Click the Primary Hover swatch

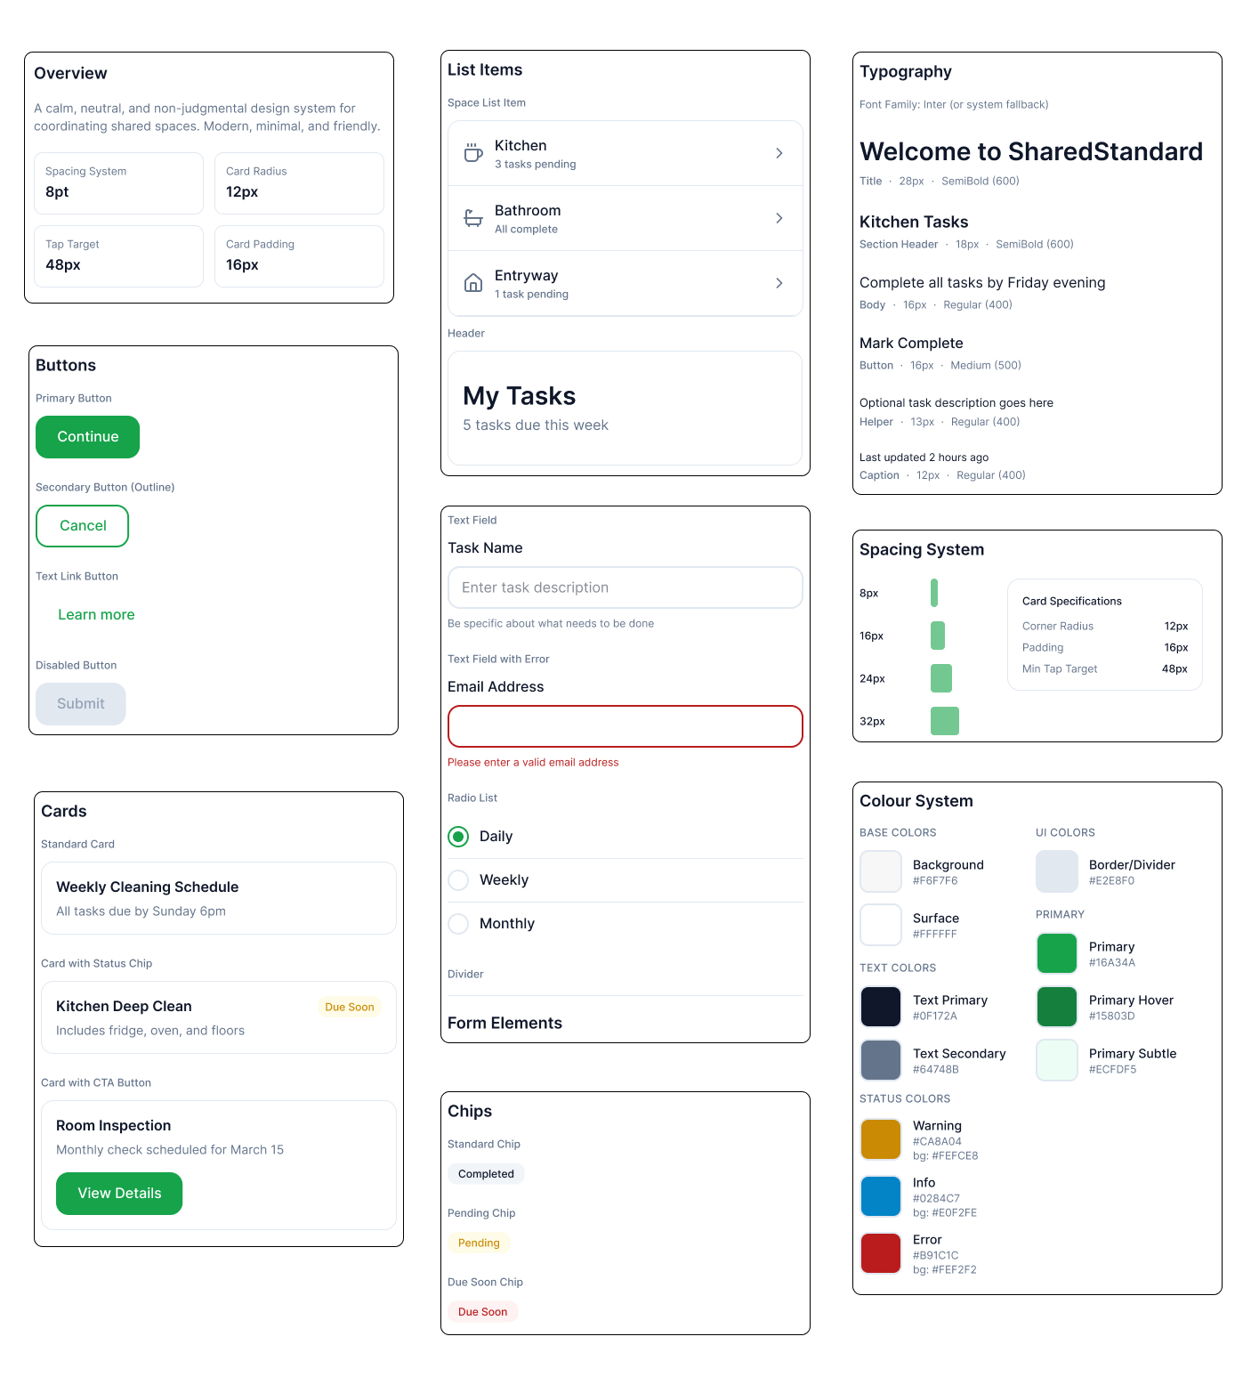tap(1057, 1007)
